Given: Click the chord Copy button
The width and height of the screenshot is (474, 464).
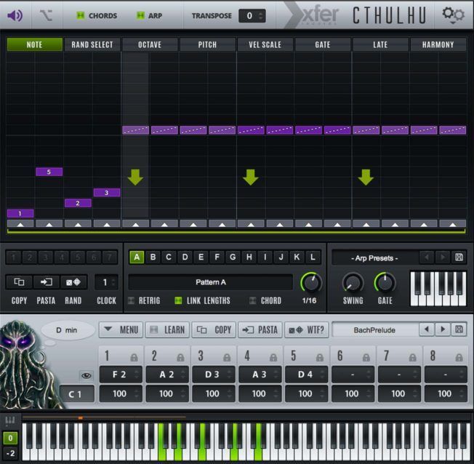Looking at the screenshot, I should [214, 329].
